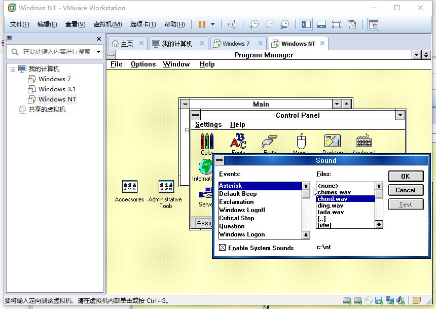Screen dimensions: 436x309
Task: Click the Main window minimize arrow
Action: [337, 104]
